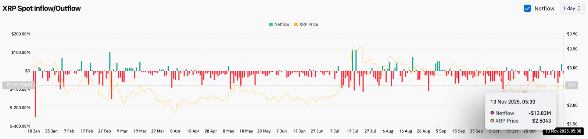This screenshot has height=139, width=588.
Task: Click the 5 Sep date axis label
Action: pyautogui.click(x=441, y=131)
